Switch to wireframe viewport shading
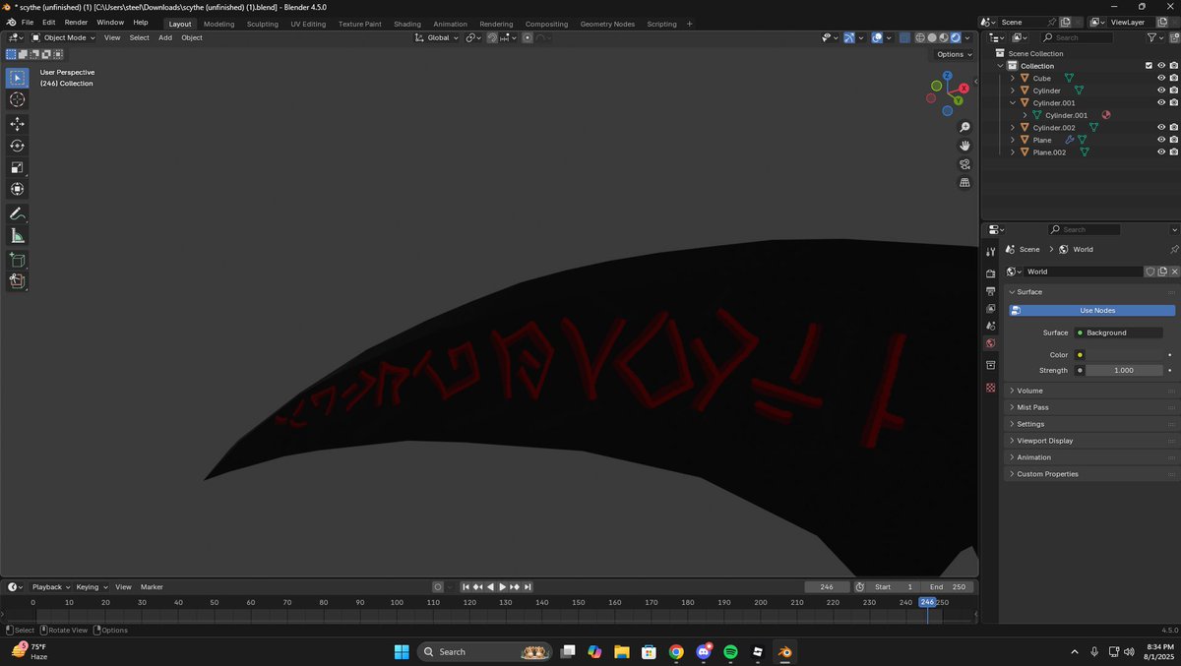1181x666 pixels. (920, 37)
